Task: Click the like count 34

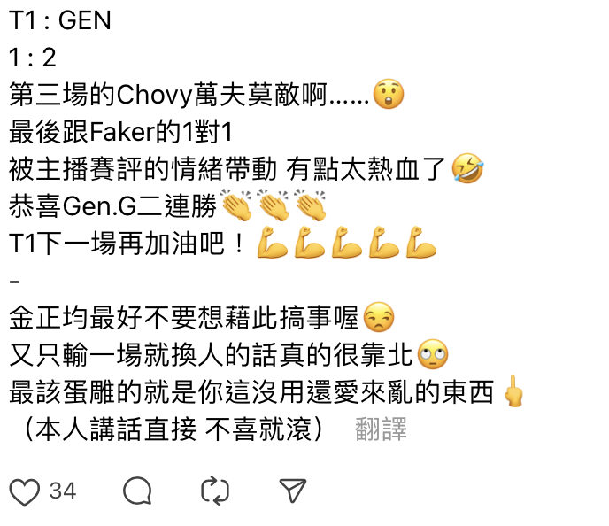Action: tap(63, 491)
